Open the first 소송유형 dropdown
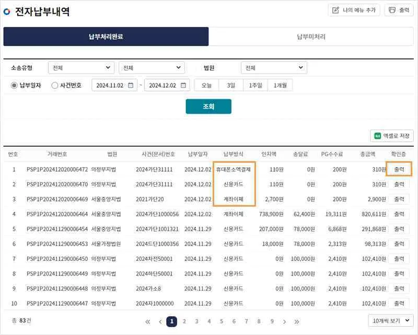418x335 pixels. point(81,68)
